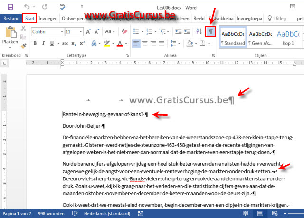The height and width of the screenshot is (218, 304).
Task: Open the Alinea dialog launcher
Action: (x=213, y=56)
